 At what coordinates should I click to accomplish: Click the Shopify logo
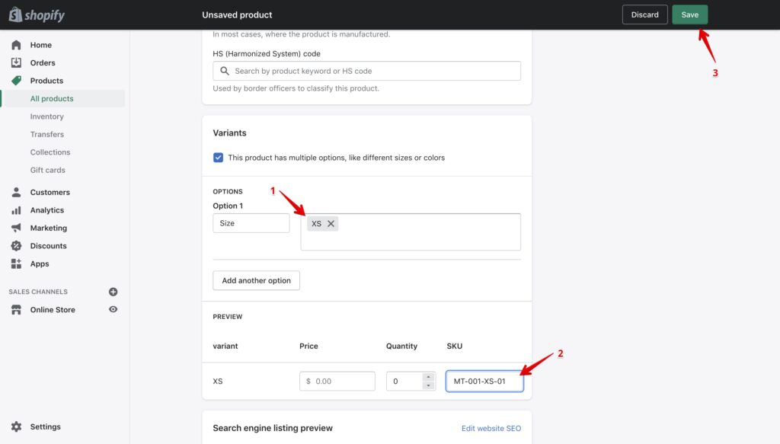37,14
